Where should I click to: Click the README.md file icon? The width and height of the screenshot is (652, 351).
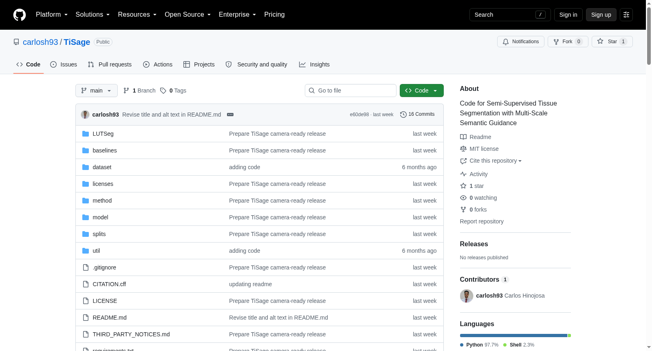click(86, 318)
